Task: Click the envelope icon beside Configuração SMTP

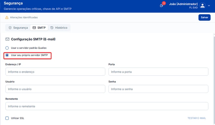Action: [x=7, y=39]
